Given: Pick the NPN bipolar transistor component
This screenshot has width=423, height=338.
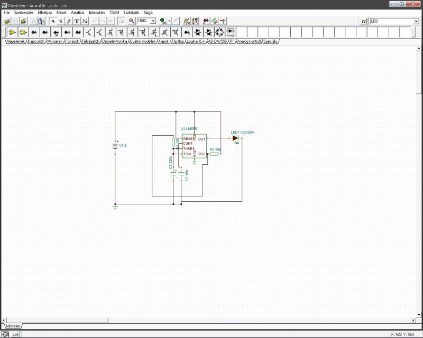Looking at the screenshot, I should pos(88,32).
